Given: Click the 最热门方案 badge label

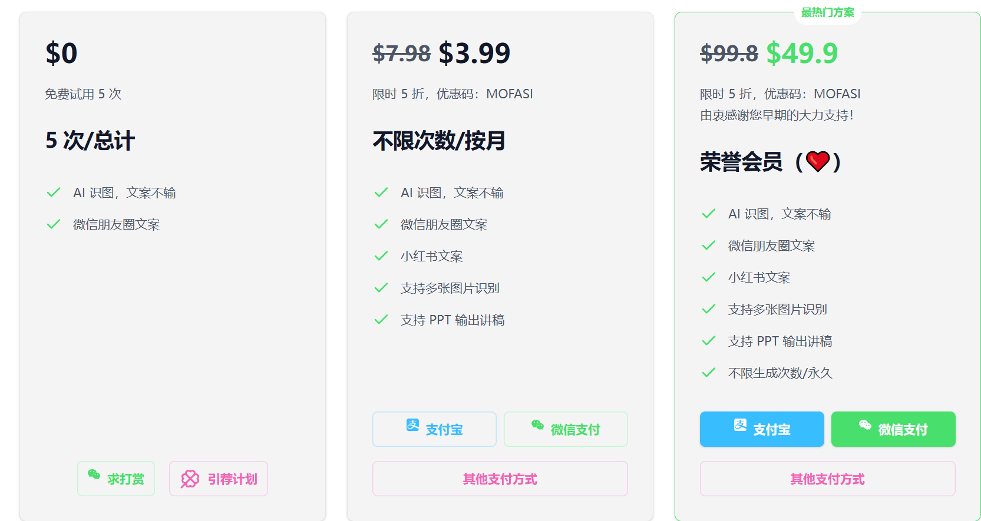Looking at the screenshot, I should point(827,12).
